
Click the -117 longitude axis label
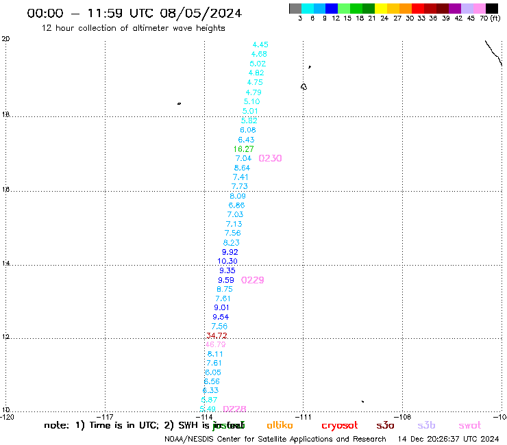tap(105, 417)
